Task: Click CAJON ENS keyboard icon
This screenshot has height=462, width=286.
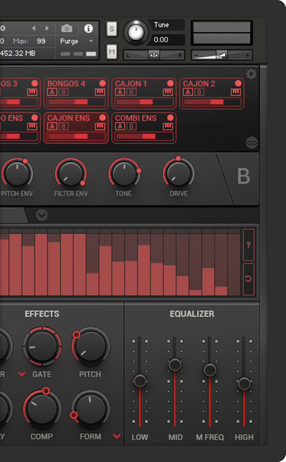Action: [x=100, y=126]
